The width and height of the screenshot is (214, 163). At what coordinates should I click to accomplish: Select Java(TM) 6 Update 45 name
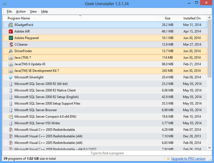tap(30, 64)
